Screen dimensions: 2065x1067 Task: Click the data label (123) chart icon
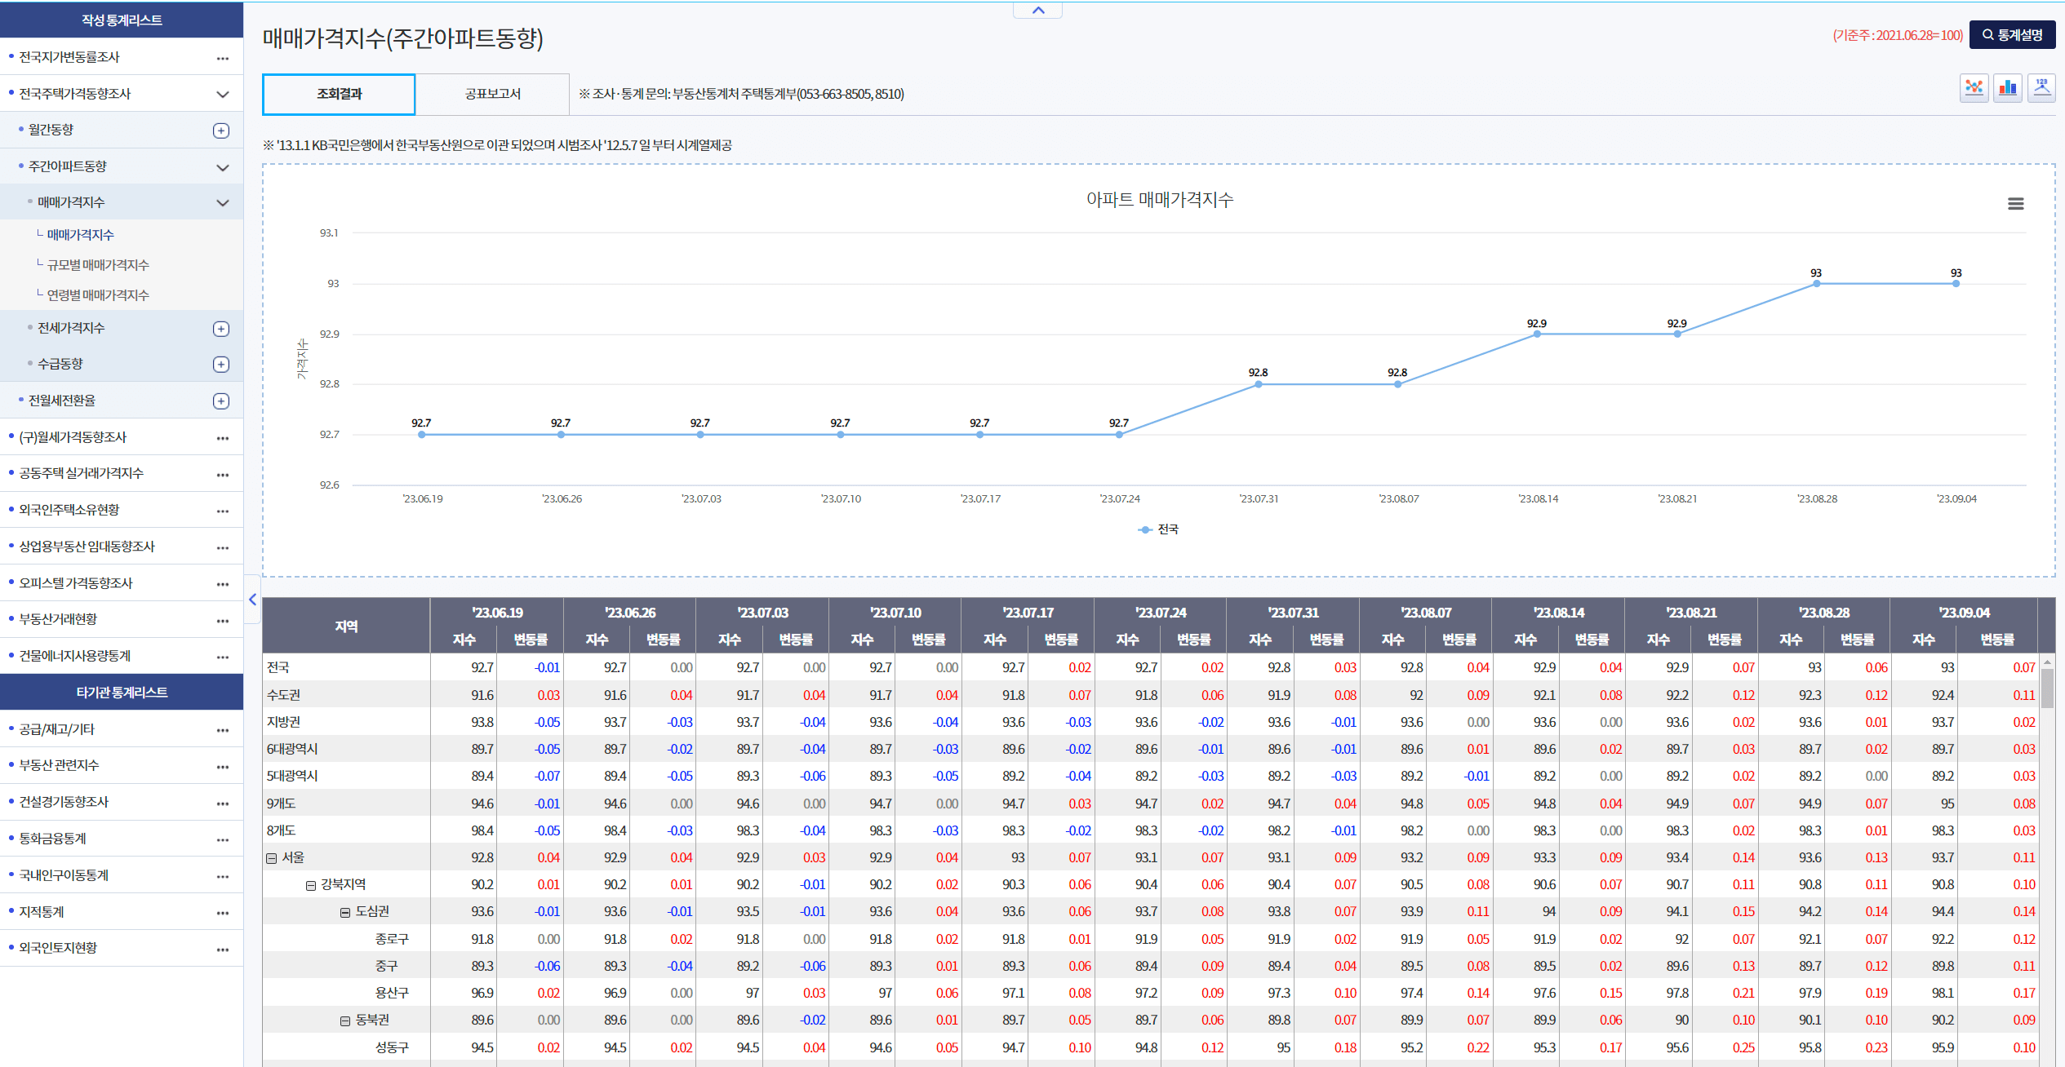[2041, 88]
